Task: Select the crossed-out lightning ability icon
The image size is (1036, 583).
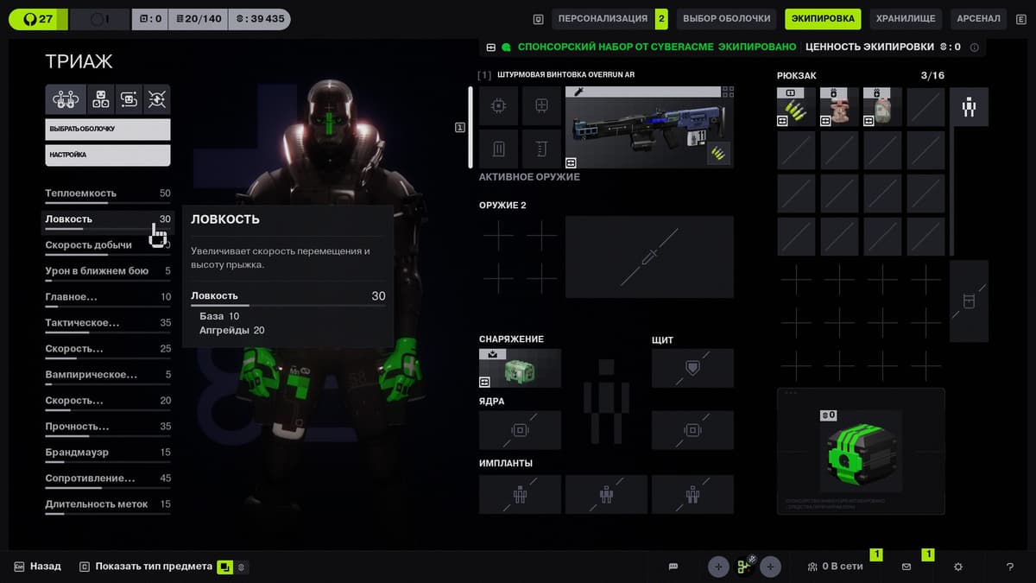Action: click(x=156, y=100)
